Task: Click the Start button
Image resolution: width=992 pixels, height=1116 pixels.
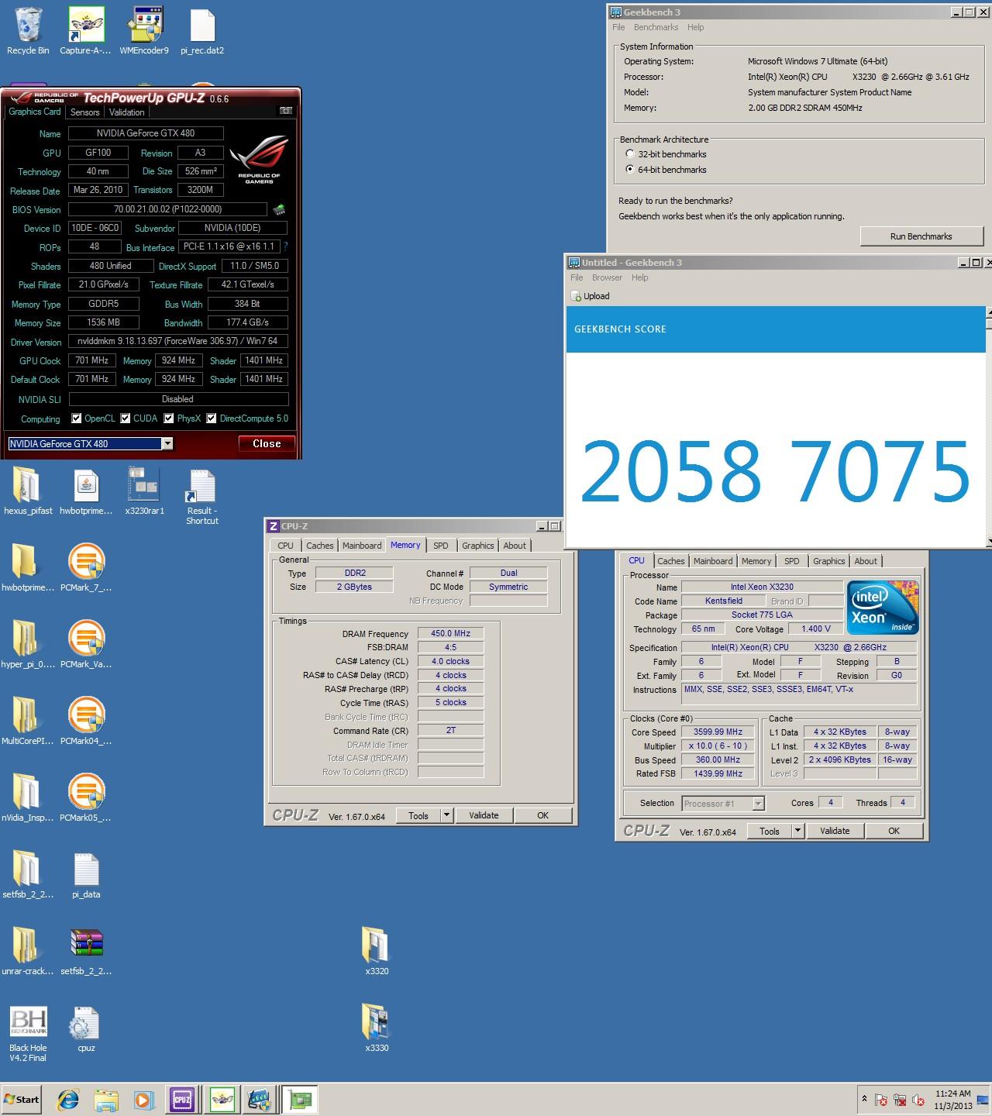Action: (22, 1099)
